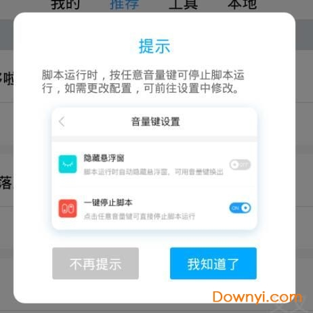Screen dimensions: 313x313
Task: Click the teal hide floating window icon
Action: click(x=68, y=164)
